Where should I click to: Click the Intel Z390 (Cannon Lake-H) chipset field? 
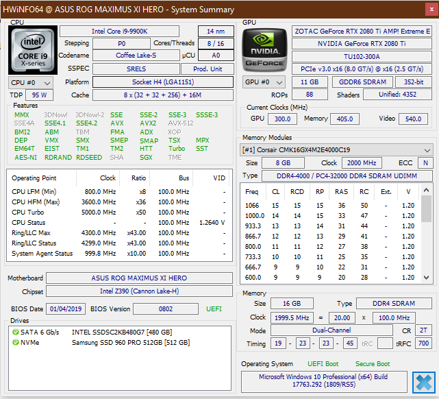pos(139,291)
